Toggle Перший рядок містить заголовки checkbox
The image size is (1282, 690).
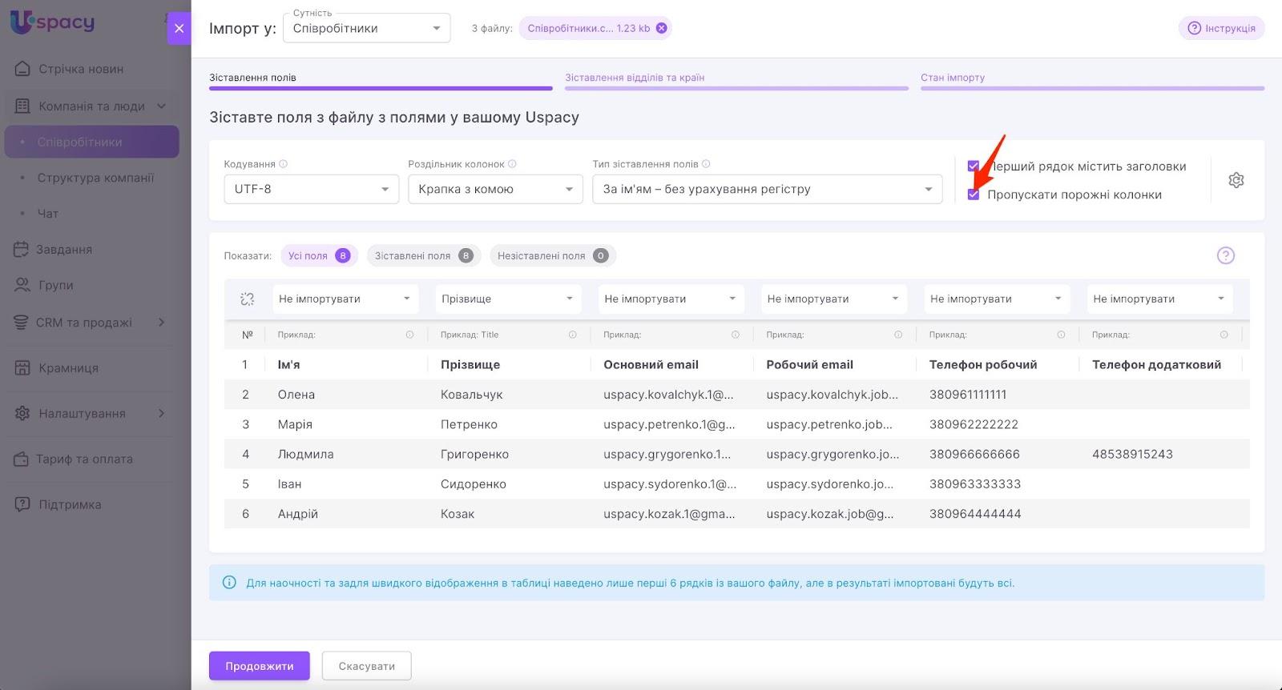tap(973, 166)
